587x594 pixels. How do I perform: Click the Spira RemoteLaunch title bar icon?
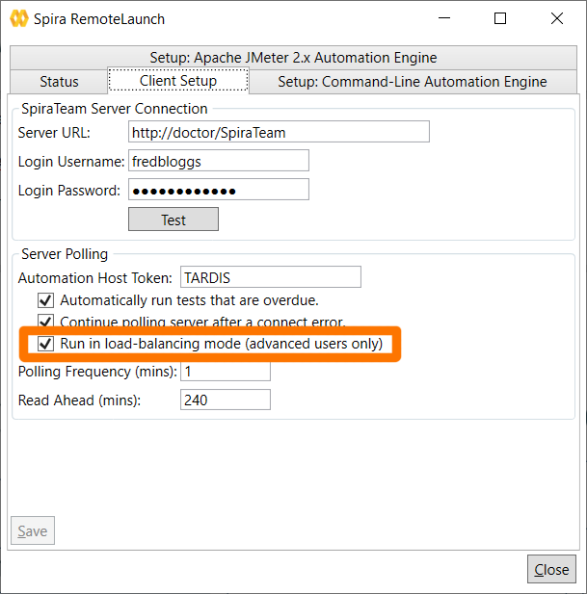(19, 19)
